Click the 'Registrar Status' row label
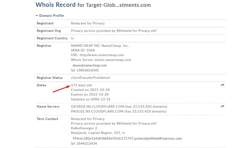This screenshot has width=232, height=148. point(50,78)
